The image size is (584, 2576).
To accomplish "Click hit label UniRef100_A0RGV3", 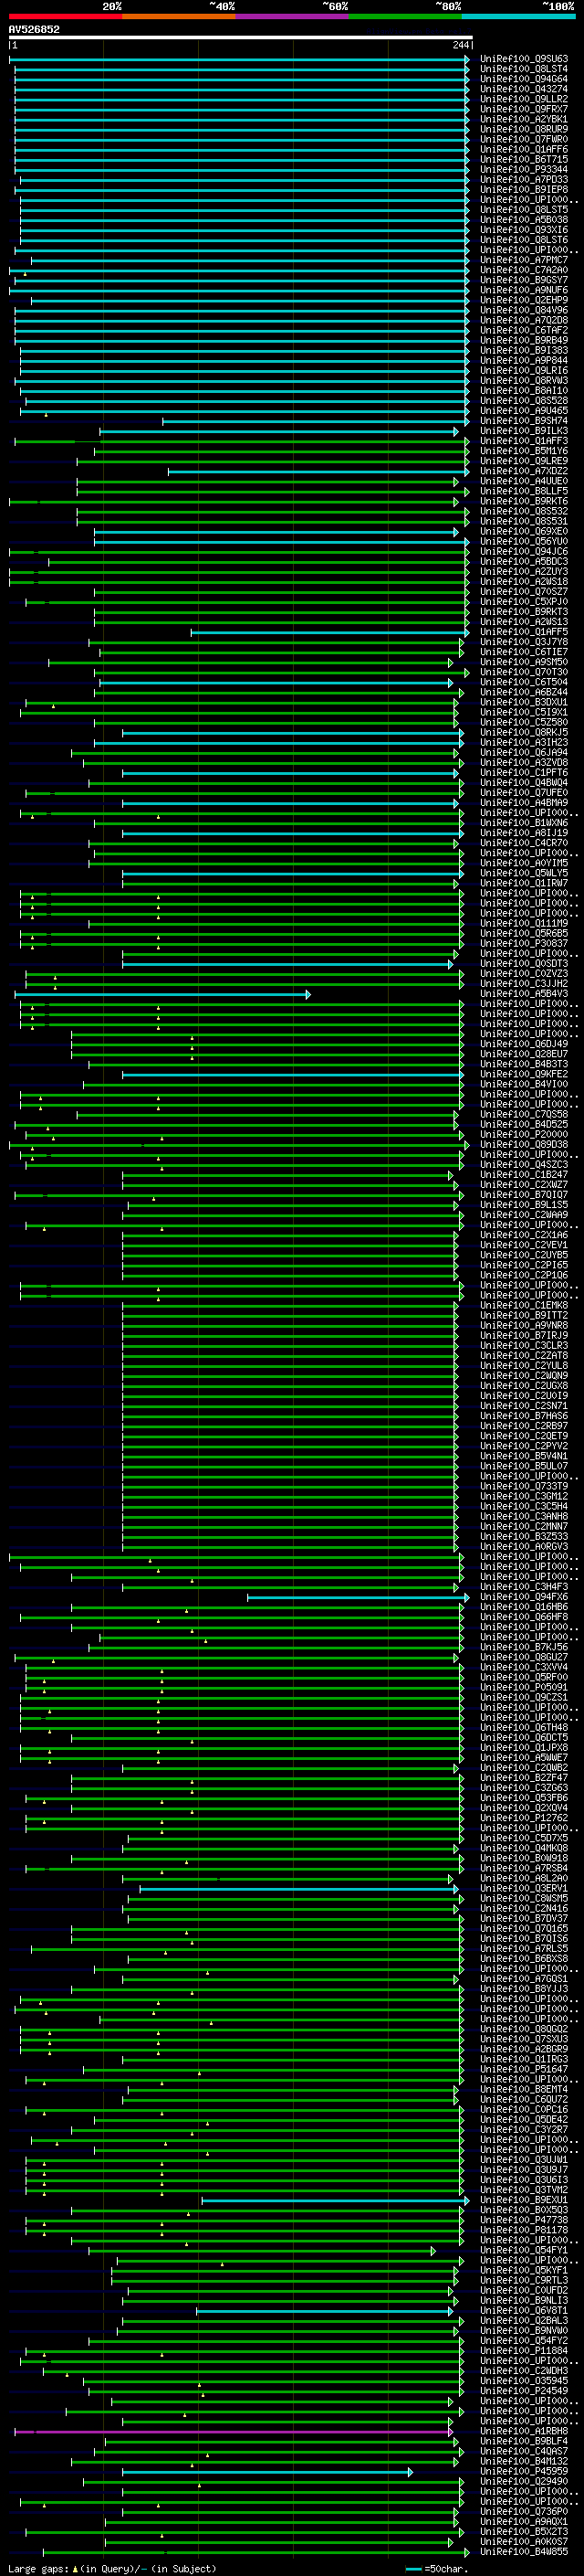I will coord(523,1547).
